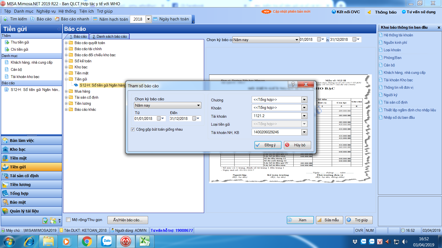
Task: Click Cập nhật phiên bản mới link
Action: 291,12
